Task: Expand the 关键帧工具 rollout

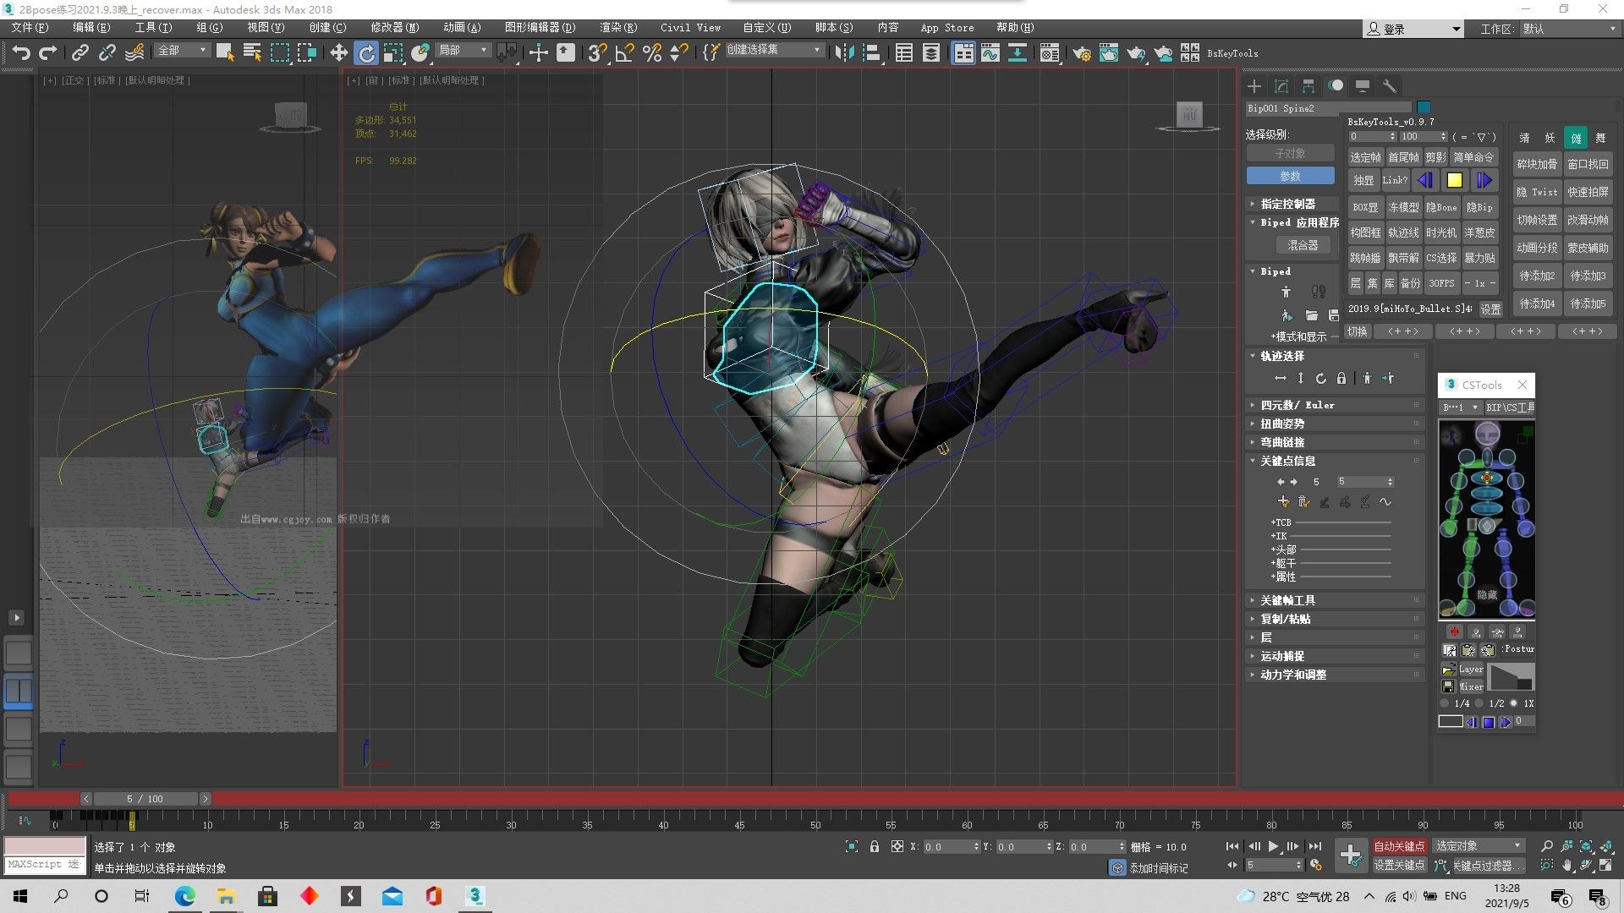Action: click(1335, 600)
